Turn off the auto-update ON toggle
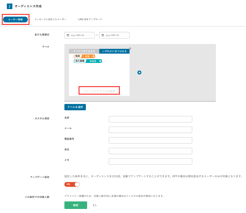 point(72,184)
